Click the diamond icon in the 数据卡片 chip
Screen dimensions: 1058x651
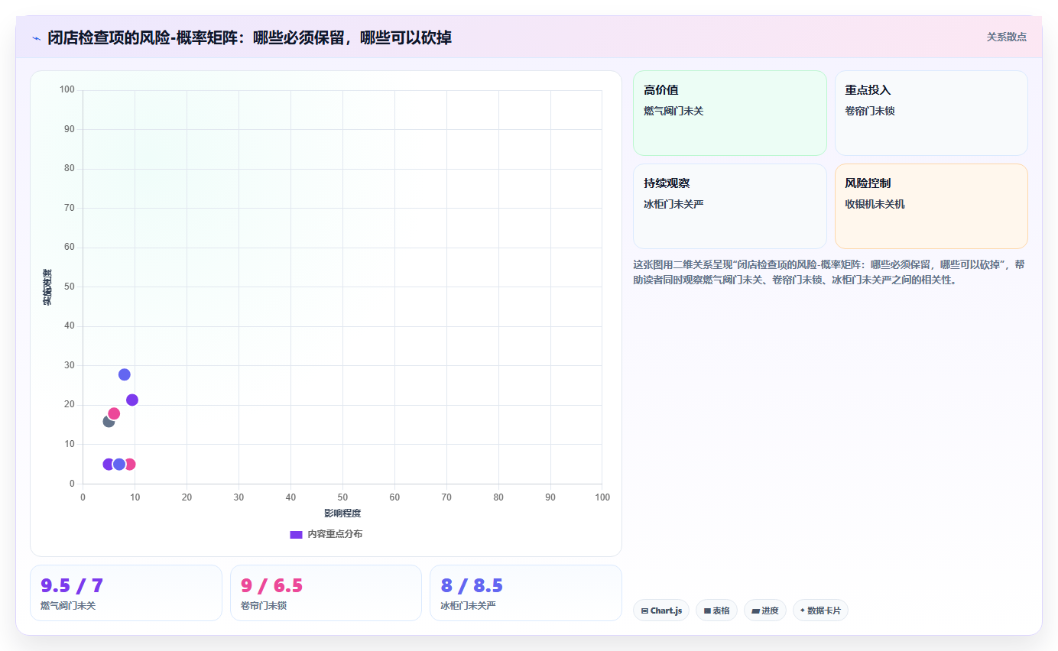[x=803, y=611]
